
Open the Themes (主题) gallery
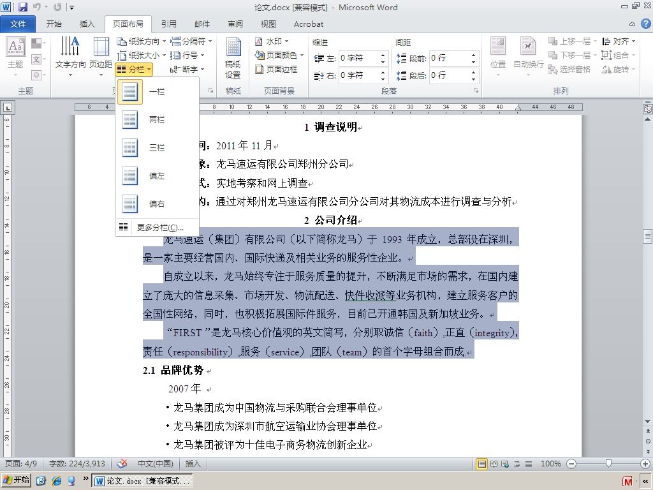[x=16, y=57]
